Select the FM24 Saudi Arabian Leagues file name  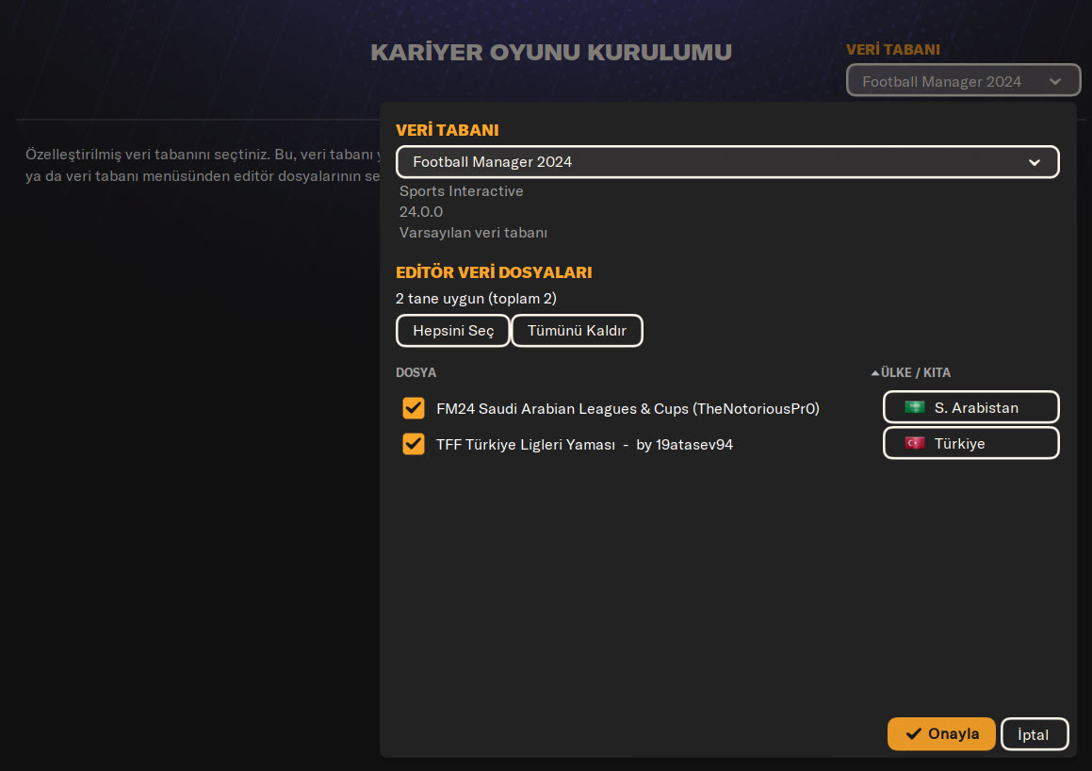tap(627, 409)
